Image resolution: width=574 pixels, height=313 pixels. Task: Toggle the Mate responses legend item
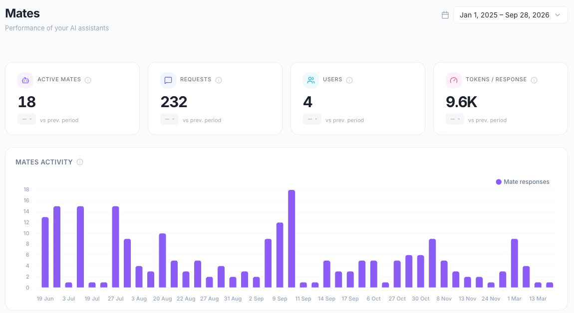523,182
